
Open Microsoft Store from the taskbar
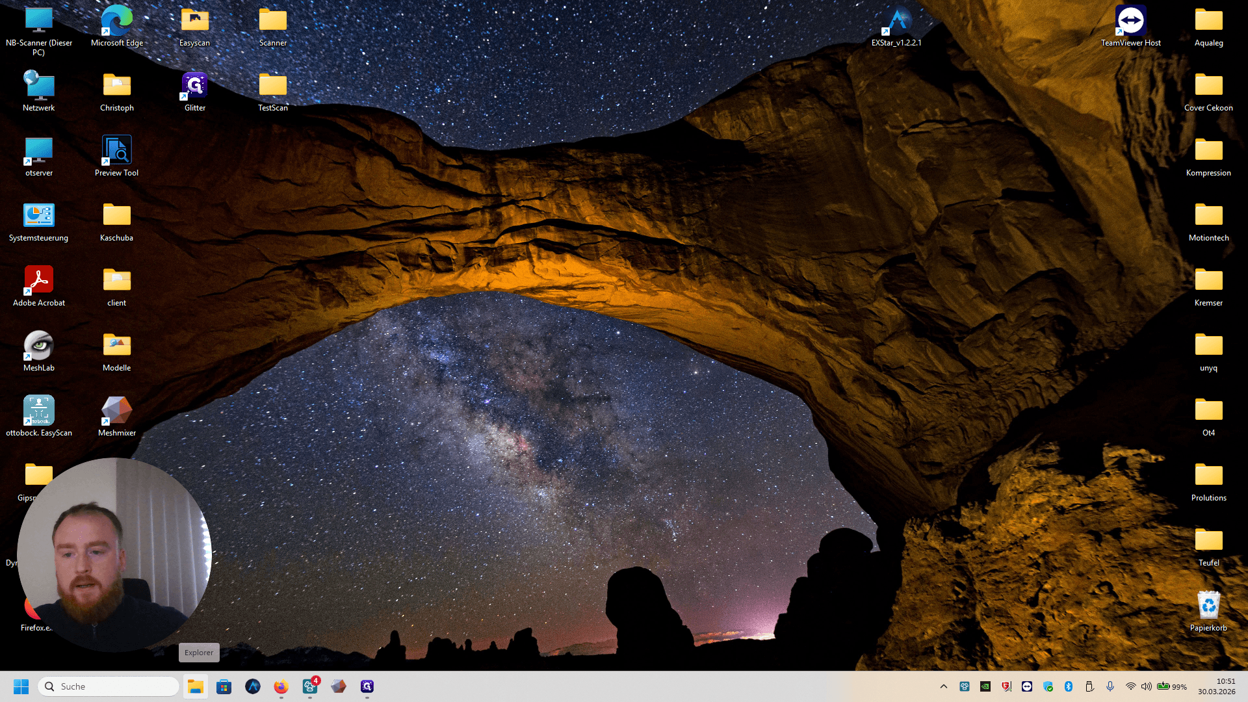pyautogui.click(x=224, y=686)
